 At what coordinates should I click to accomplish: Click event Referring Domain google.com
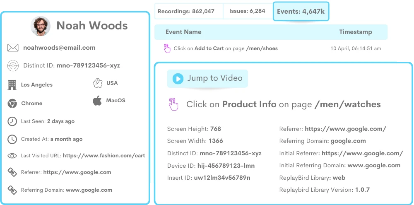[348, 141]
